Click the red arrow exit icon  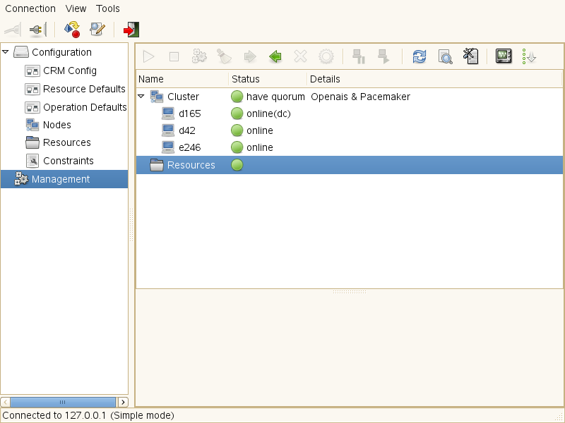coord(131,30)
